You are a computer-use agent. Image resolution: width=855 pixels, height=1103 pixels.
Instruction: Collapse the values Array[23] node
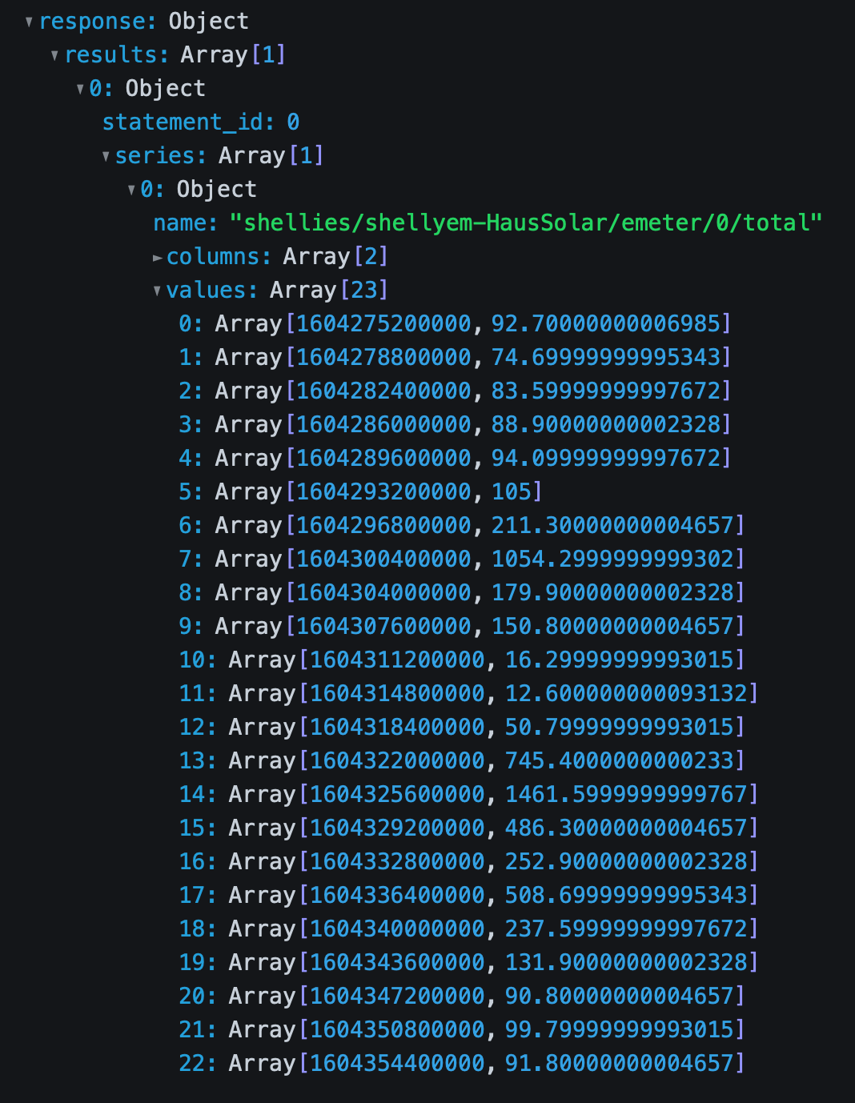click(158, 291)
